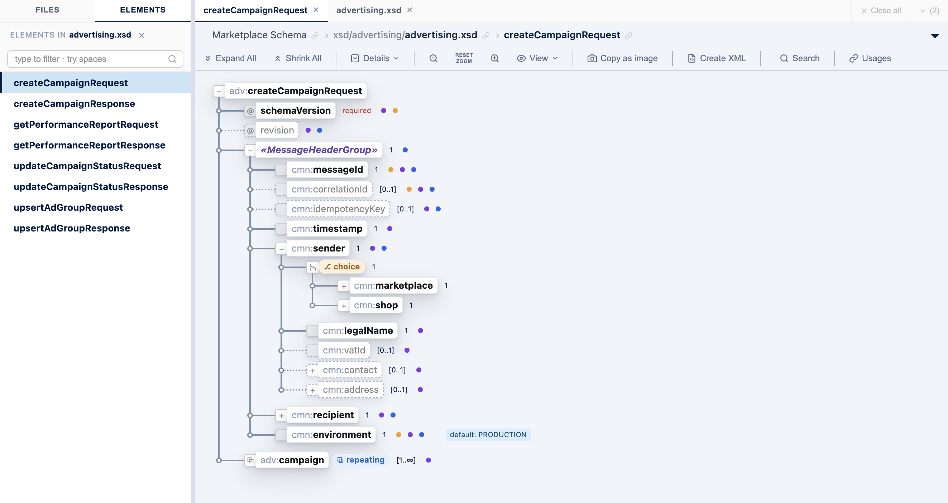This screenshot has width=948, height=503.
Task: Expand the cmn:marketplace node
Action: tap(344, 286)
